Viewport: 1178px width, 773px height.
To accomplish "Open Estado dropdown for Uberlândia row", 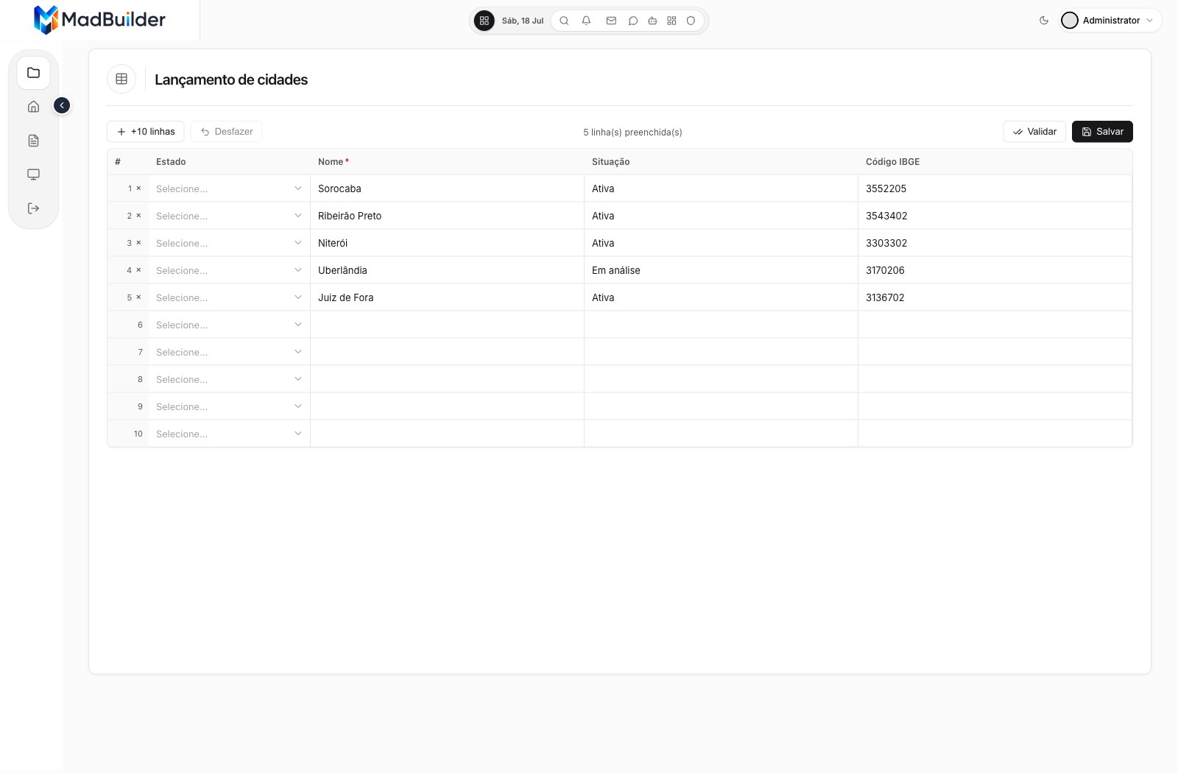I will 229,270.
